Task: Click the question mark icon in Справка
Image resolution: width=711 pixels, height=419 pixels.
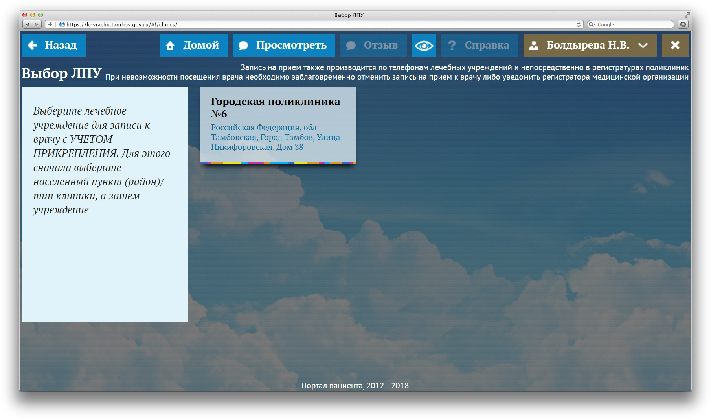Action: click(452, 46)
